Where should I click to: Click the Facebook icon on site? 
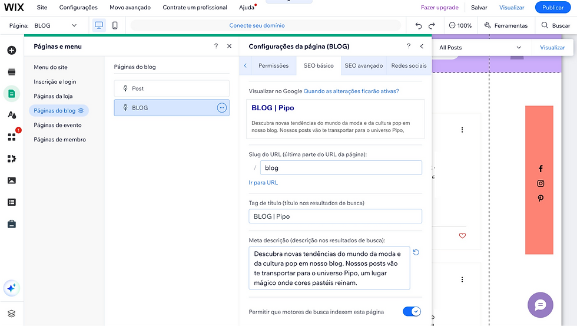[540, 169]
